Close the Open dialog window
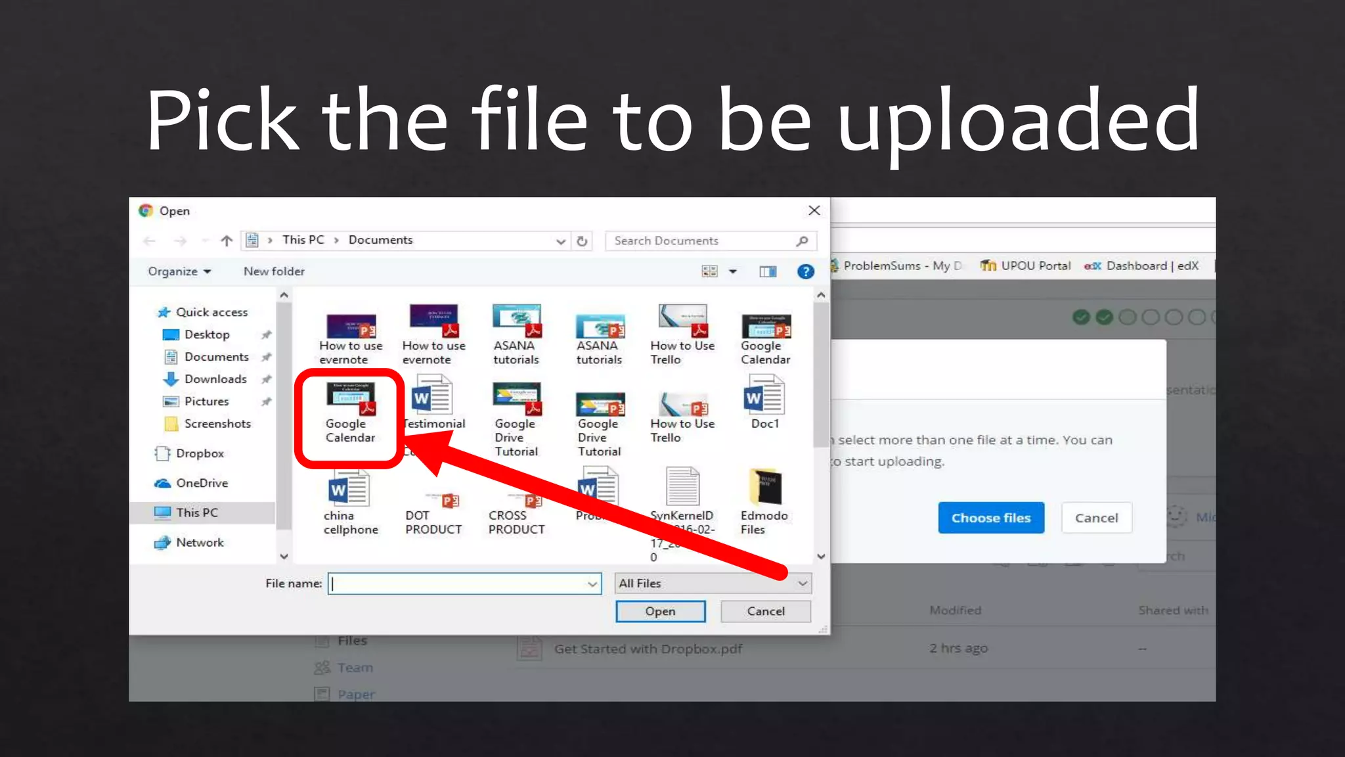Image resolution: width=1345 pixels, height=757 pixels. (814, 210)
